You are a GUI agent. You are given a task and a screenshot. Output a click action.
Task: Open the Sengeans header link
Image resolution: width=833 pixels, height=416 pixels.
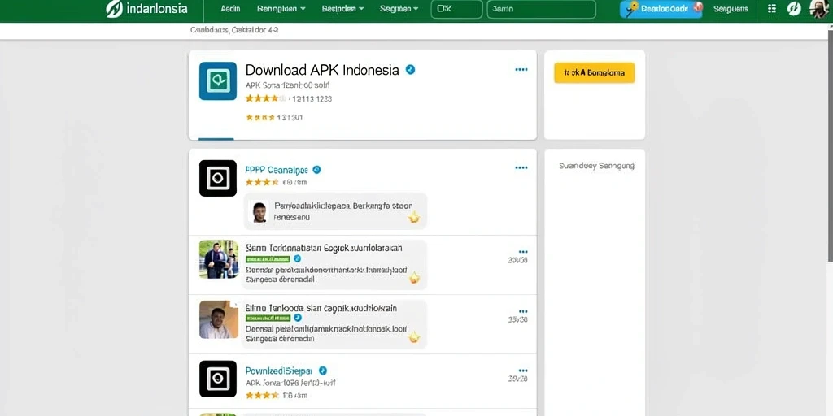(x=731, y=9)
